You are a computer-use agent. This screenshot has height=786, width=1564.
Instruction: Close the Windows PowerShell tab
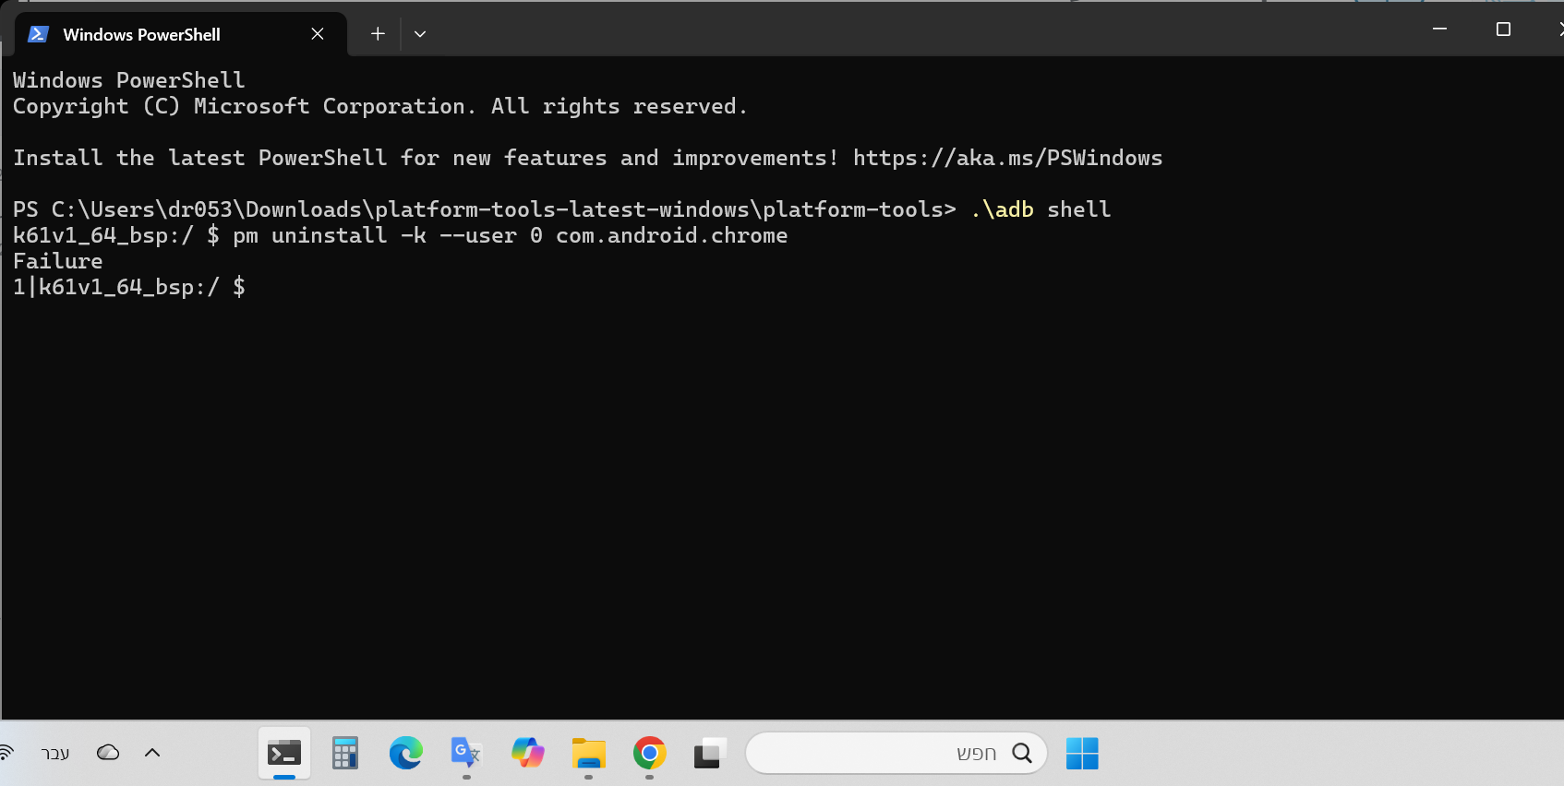(318, 34)
